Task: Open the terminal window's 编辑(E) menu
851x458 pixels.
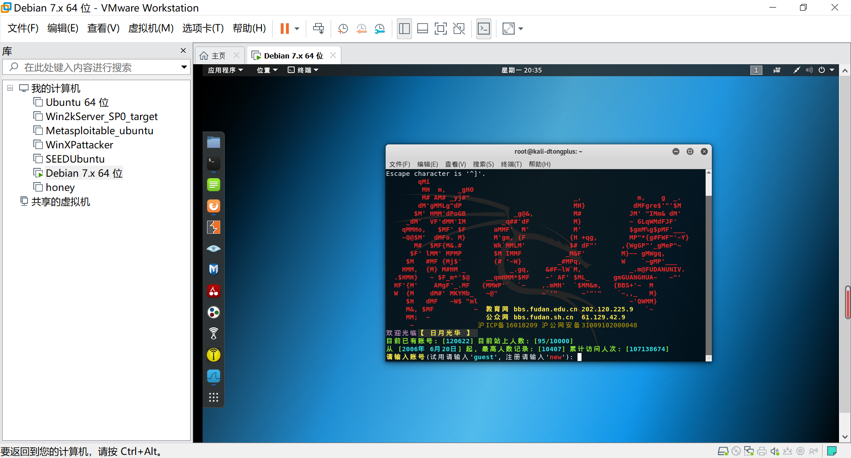Action: click(x=427, y=164)
